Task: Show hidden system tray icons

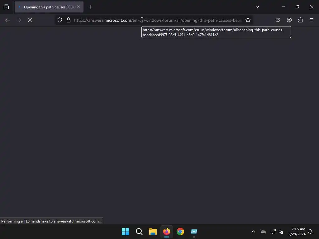Action: [253, 232]
